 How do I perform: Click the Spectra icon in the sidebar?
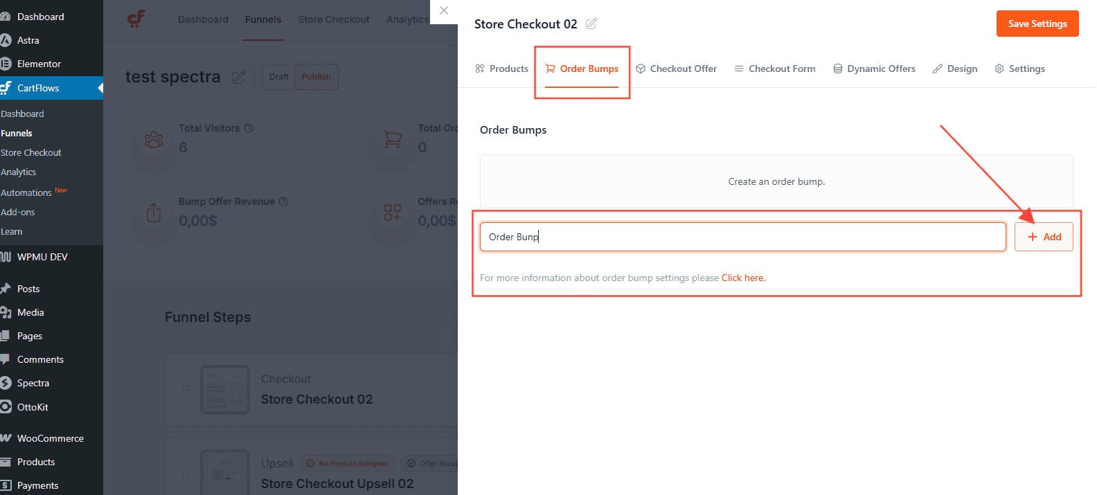6,383
